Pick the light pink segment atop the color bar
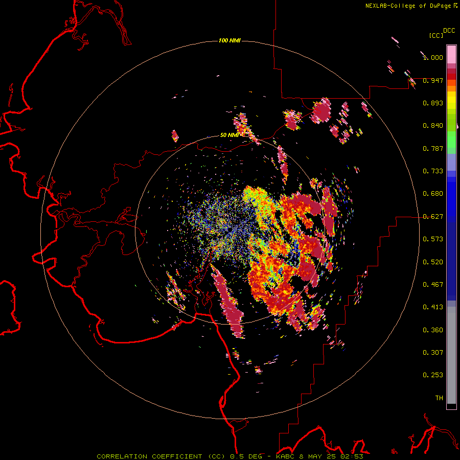Image resolution: width=460 pixels, height=460 pixels. [451, 55]
